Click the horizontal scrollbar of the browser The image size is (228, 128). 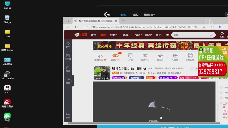click(144, 123)
